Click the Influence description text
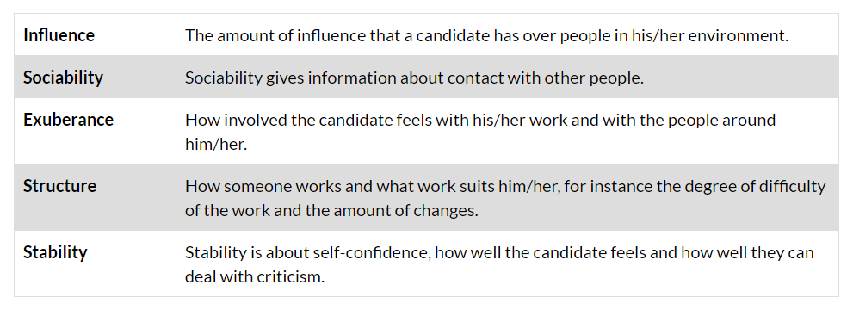 click(x=487, y=36)
